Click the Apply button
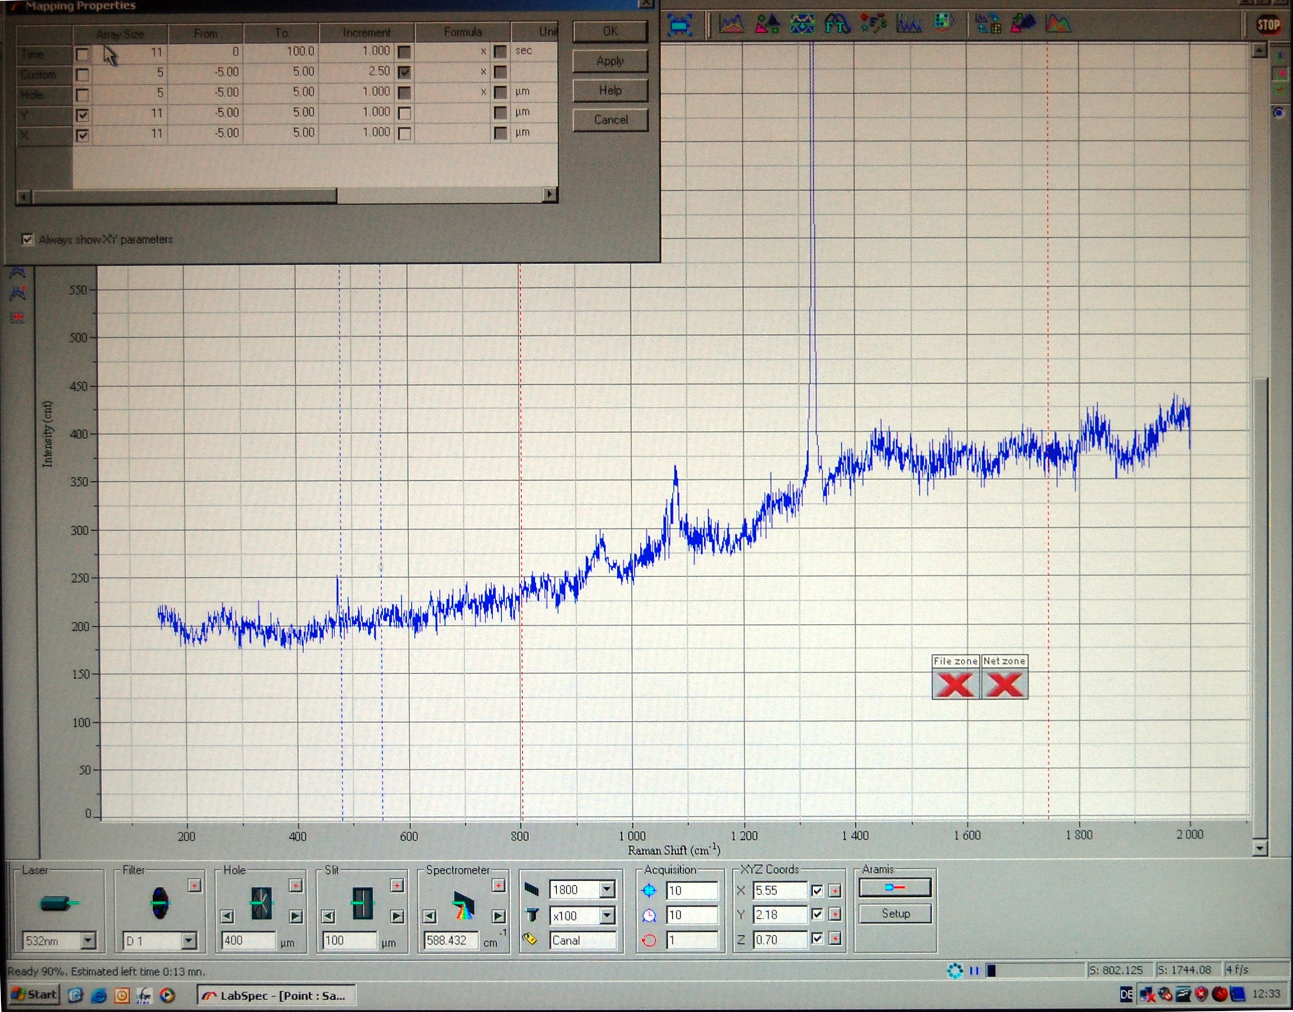Screen dimensions: 1293x1012 click(x=610, y=61)
